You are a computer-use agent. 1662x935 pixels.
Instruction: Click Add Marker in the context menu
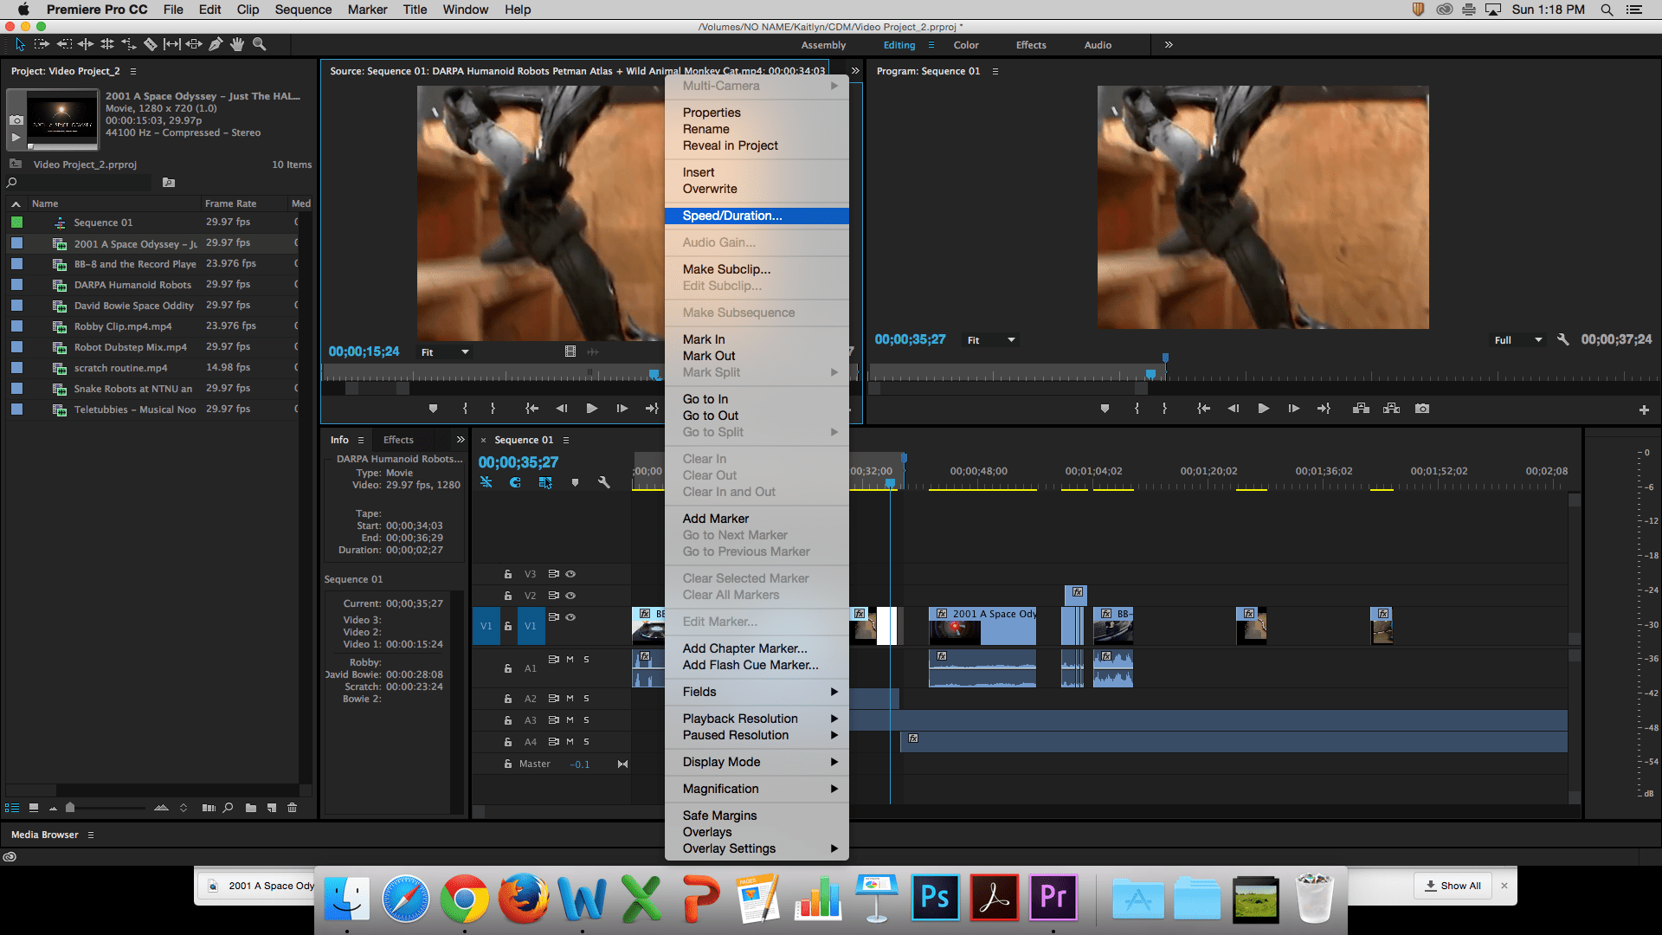pyautogui.click(x=715, y=519)
